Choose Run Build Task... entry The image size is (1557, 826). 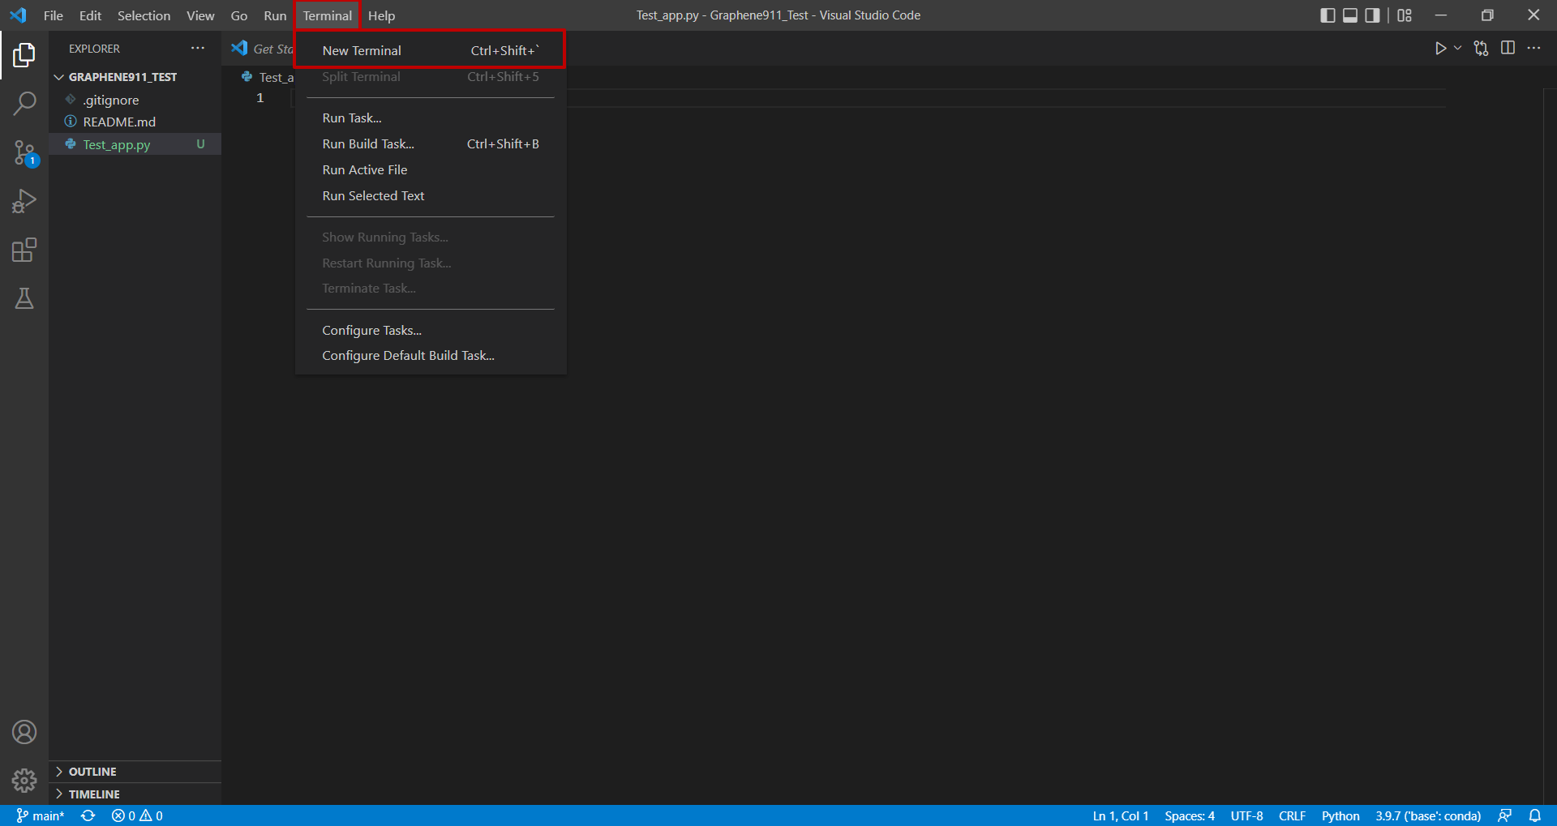431,143
